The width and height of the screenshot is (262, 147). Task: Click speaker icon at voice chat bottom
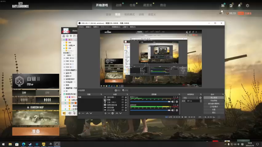point(70,113)
